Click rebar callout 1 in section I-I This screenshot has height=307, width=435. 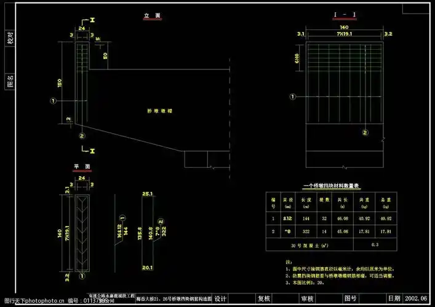point(293,96)
